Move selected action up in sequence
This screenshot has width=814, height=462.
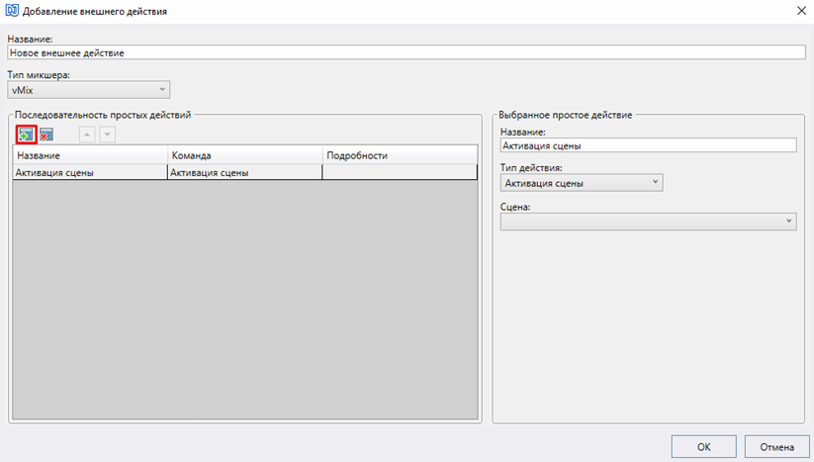point(87,135)
